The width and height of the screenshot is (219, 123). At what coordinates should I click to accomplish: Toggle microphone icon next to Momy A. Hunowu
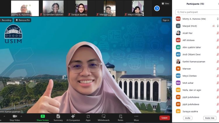218,19
